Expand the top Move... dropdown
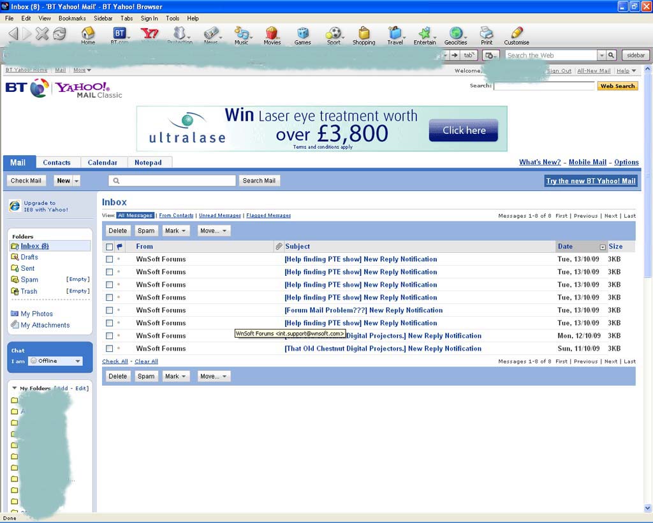653x523 pixels. pos(214,231)
